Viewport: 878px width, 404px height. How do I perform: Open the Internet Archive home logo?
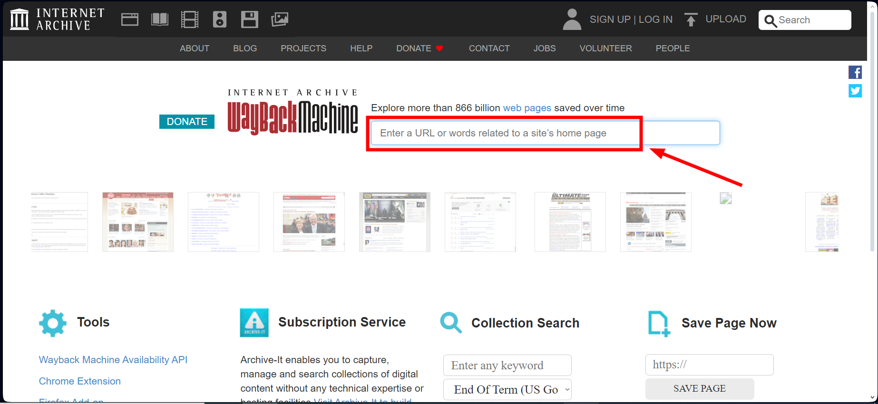pyautogui.click(x=57, y=19)
